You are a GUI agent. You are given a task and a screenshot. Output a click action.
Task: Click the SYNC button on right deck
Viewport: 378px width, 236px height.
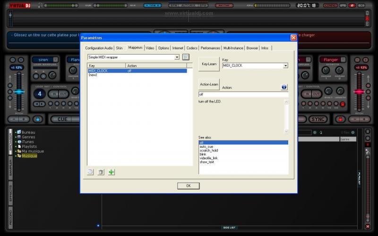318,119
